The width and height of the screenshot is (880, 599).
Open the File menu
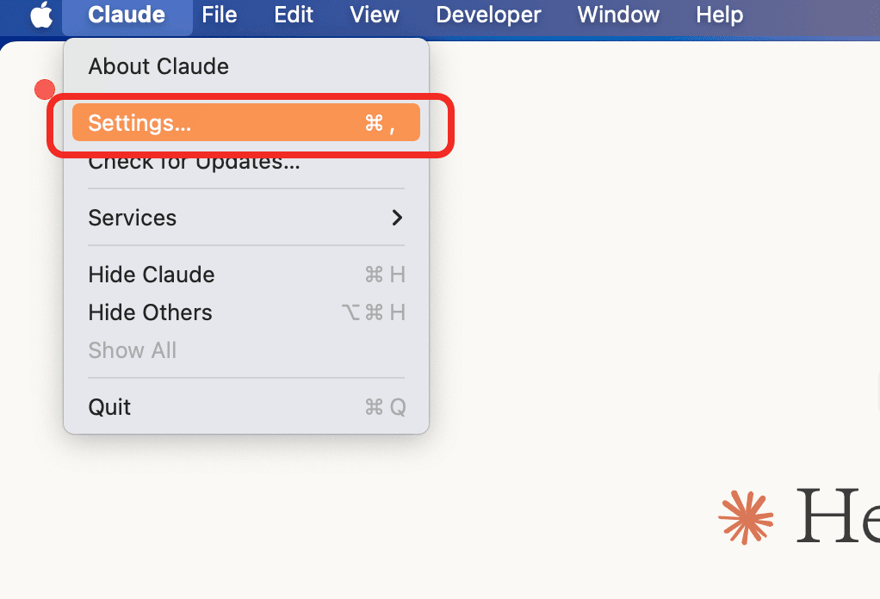(x=219, y=15)
